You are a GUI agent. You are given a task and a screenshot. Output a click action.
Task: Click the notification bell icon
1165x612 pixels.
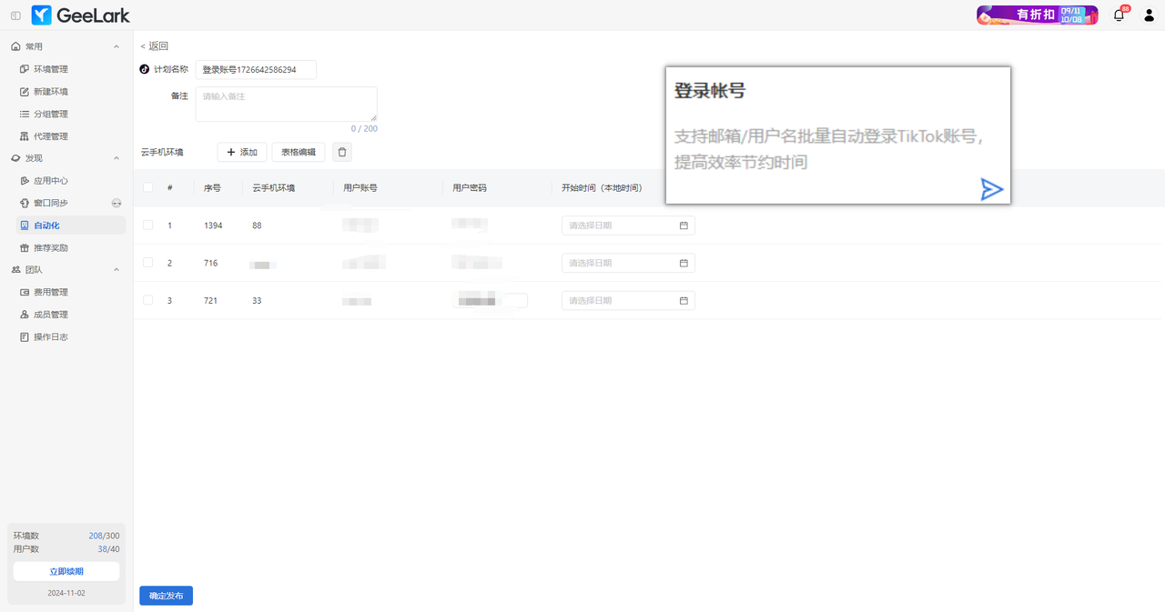(1119, 15)
